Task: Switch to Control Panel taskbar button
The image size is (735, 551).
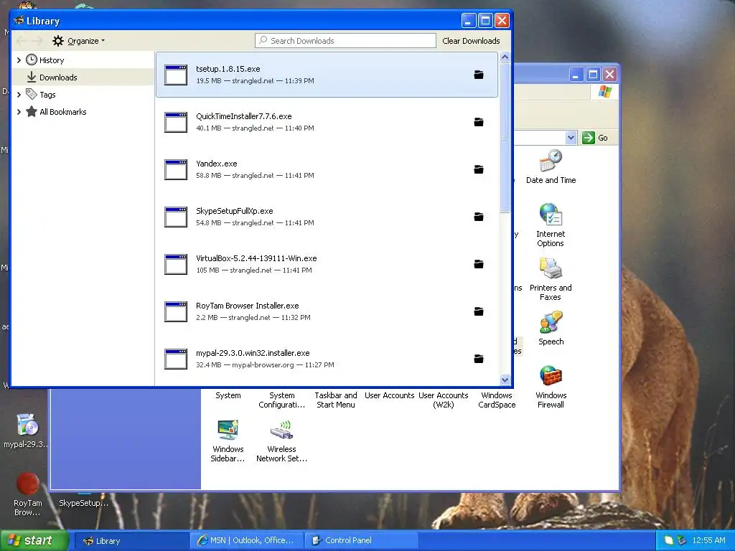Action: tap(362, 541)
